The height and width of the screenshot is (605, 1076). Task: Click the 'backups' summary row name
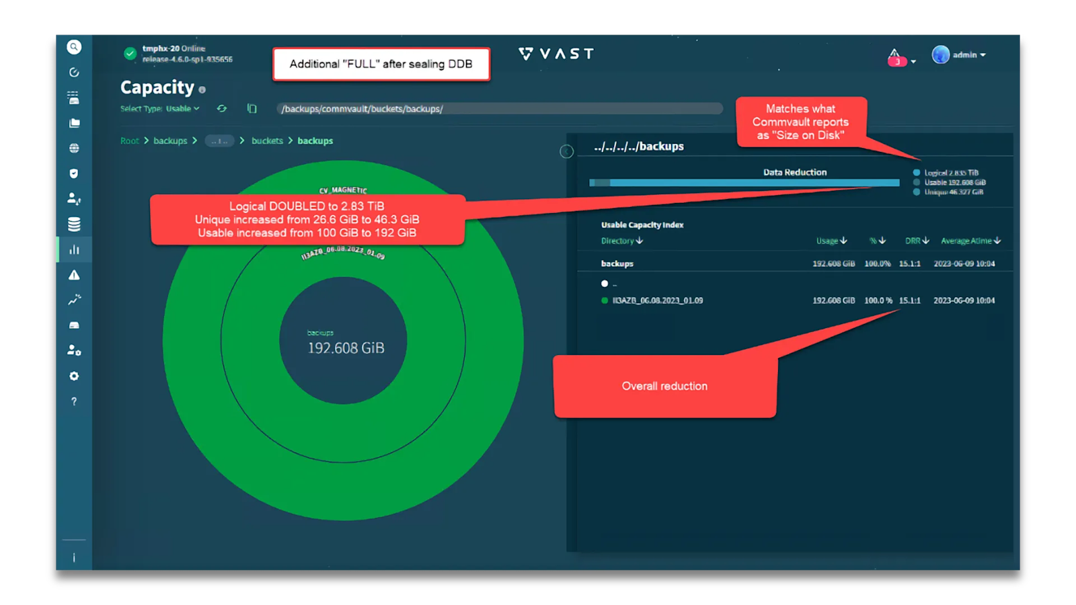(617, 264)
